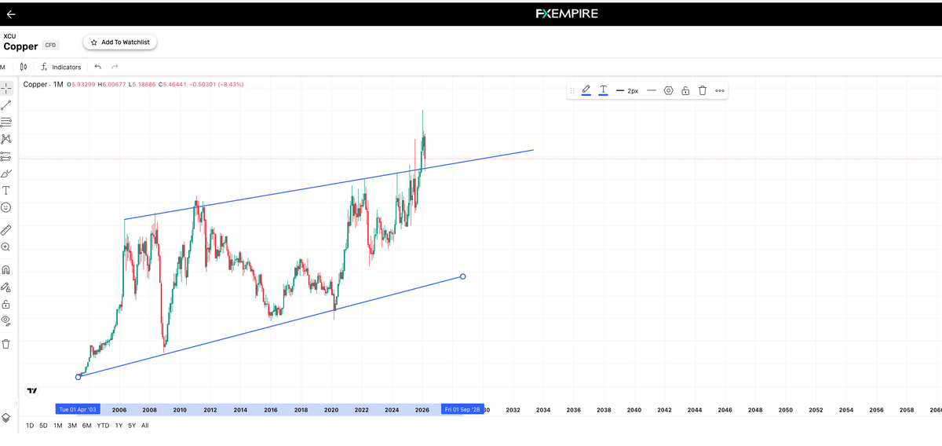Viewport: 942px width, 446px height.
Task: Click the CFD badge beside Copper
Action: [50, 46]
